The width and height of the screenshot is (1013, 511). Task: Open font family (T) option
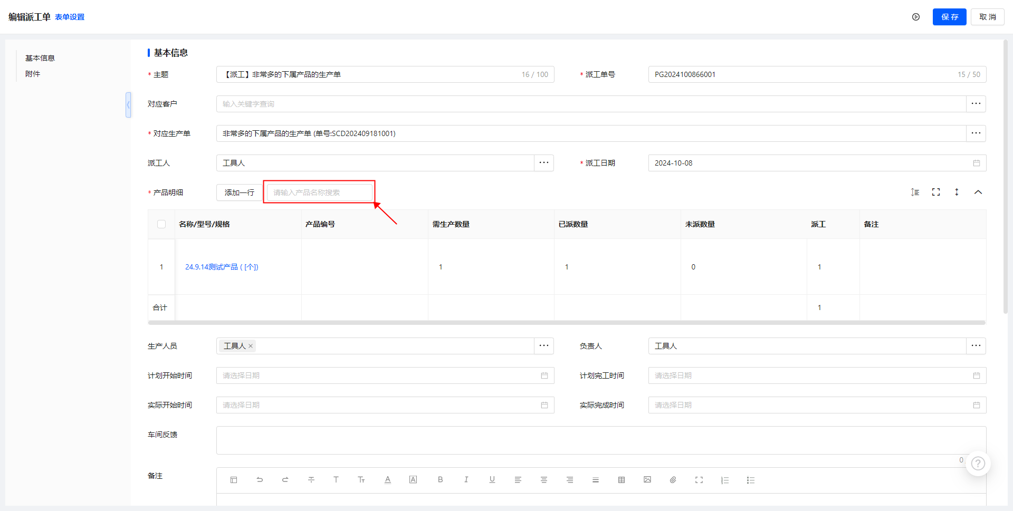pos(336,480)
